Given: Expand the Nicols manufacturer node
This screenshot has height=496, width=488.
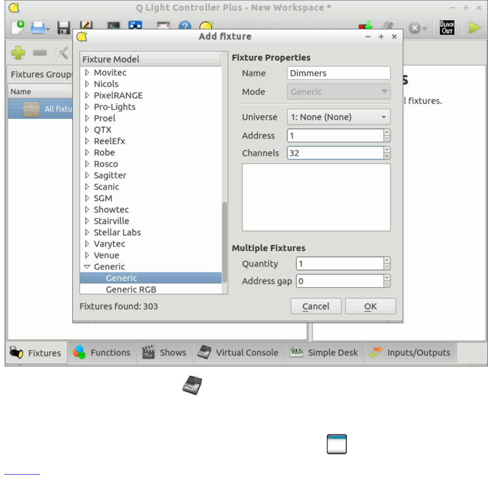Looking at the screenshot, I should click(x=87, y=84).
